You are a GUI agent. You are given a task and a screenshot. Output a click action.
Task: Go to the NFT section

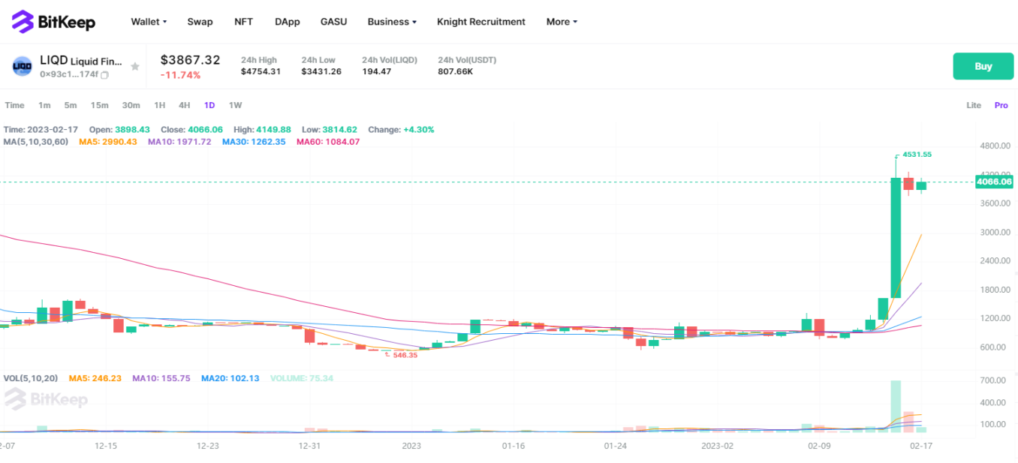pyautogui.click(x=243, y=22)
